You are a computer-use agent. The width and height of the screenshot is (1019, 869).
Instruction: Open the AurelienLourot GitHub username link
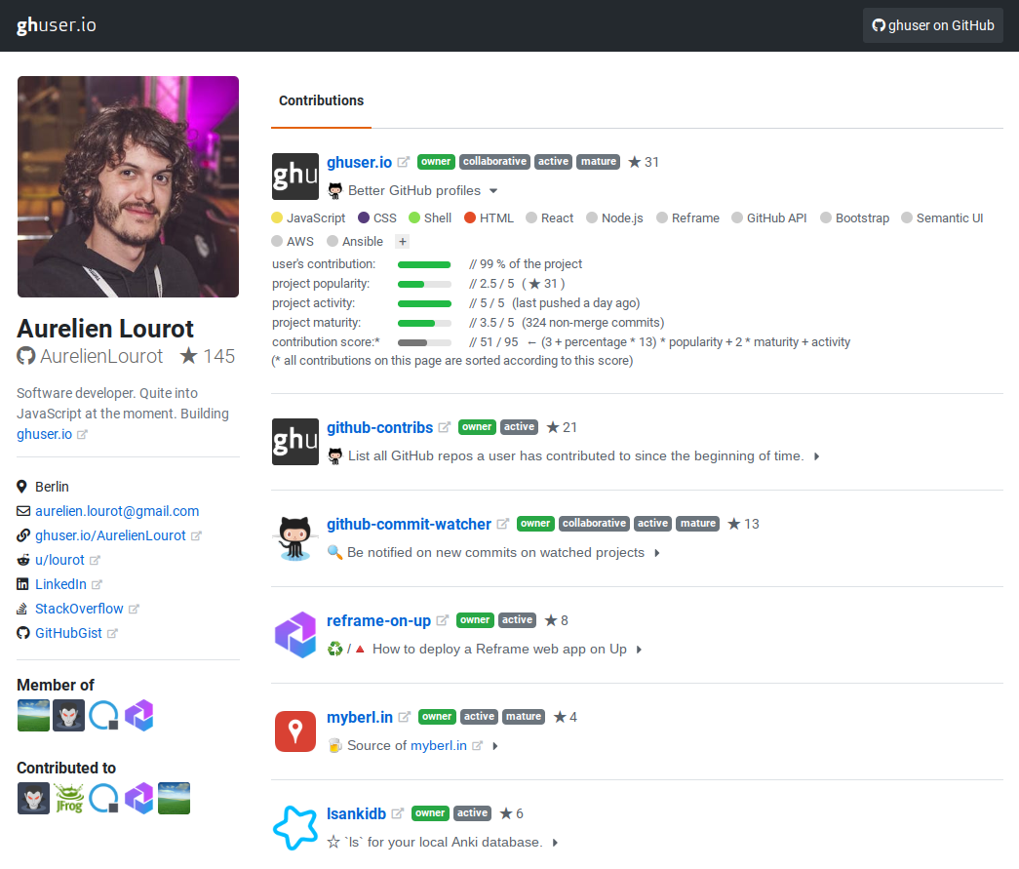[101, 356]
